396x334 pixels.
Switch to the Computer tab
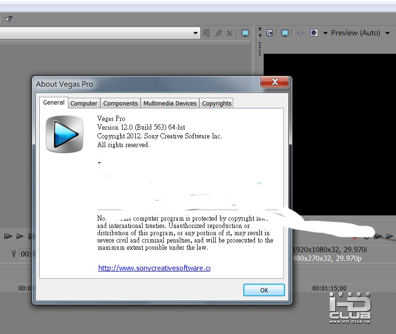pos(83,104)
